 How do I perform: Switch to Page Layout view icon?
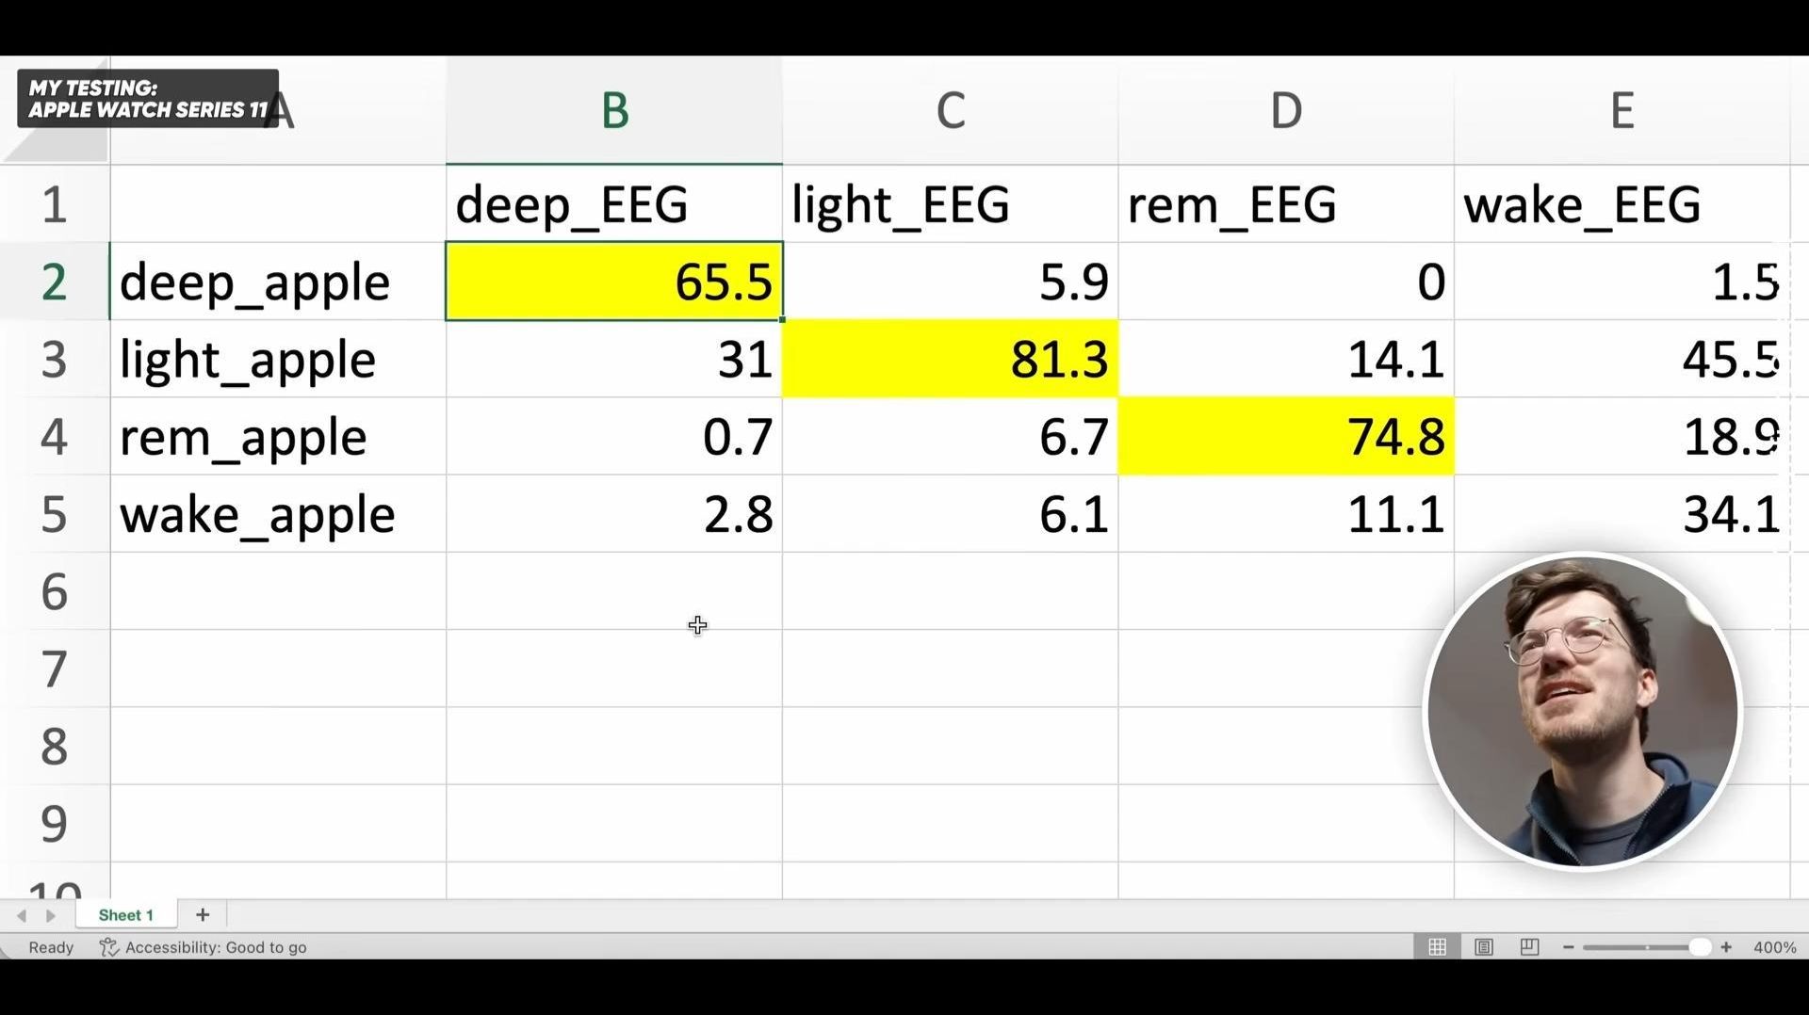(1484, 947)
